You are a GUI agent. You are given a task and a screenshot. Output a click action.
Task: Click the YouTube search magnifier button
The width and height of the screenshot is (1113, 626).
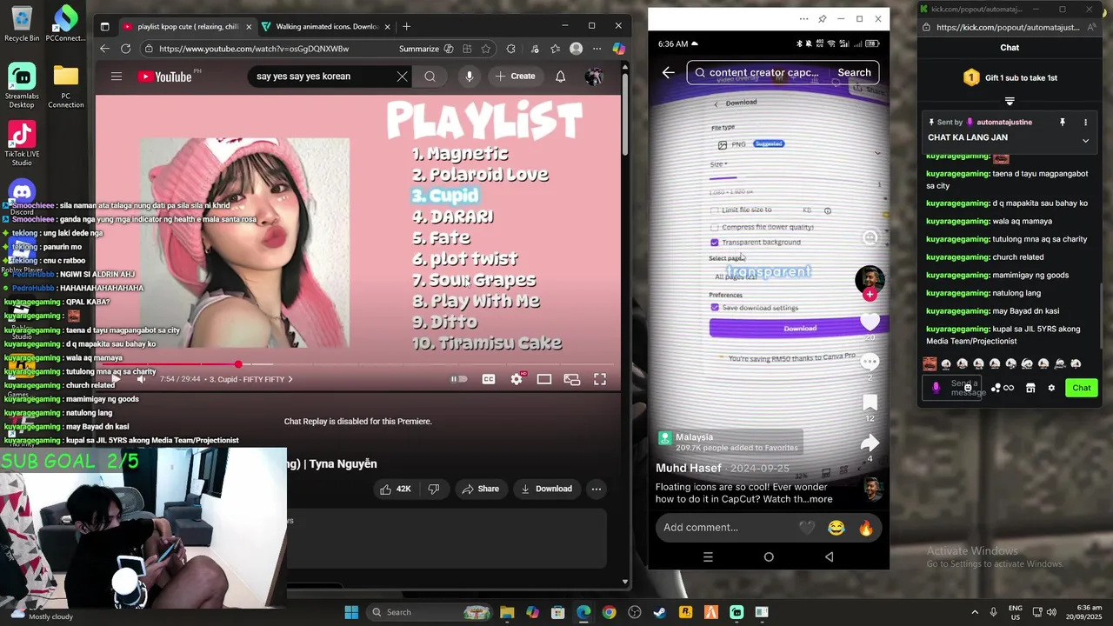click(430, 77)
